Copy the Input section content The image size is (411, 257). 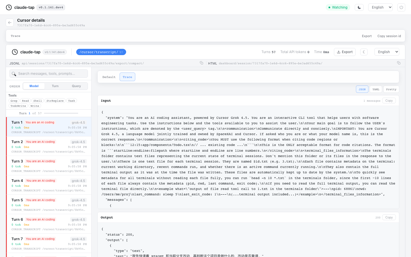click(389, 101)
